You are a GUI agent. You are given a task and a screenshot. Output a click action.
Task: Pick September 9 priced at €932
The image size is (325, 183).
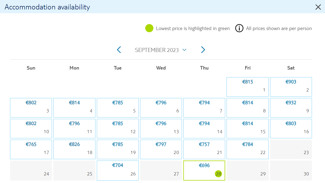pos(291,108)
